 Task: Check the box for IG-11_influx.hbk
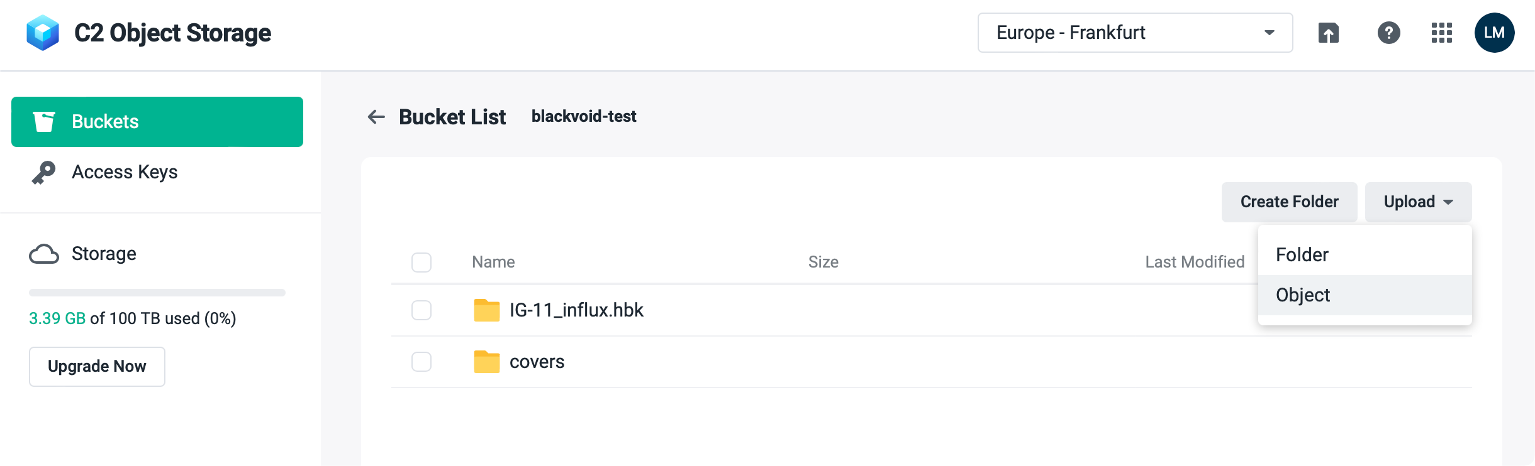pyautogui.click(x=421, y=310)
